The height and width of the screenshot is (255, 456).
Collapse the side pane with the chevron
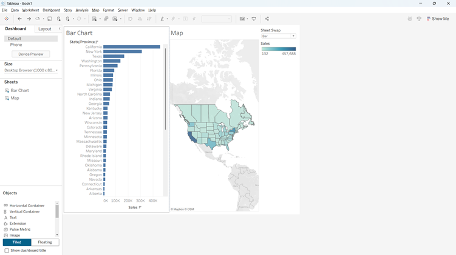click(x=60, y=28)
